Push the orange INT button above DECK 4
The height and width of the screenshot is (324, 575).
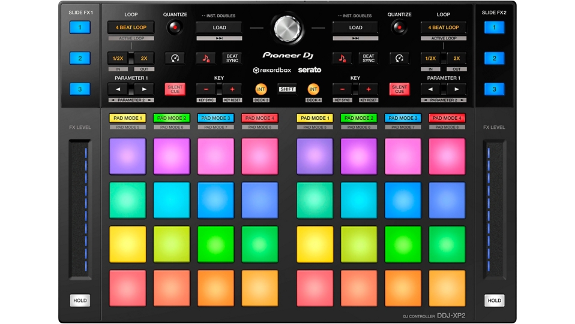tap(313, 89)
